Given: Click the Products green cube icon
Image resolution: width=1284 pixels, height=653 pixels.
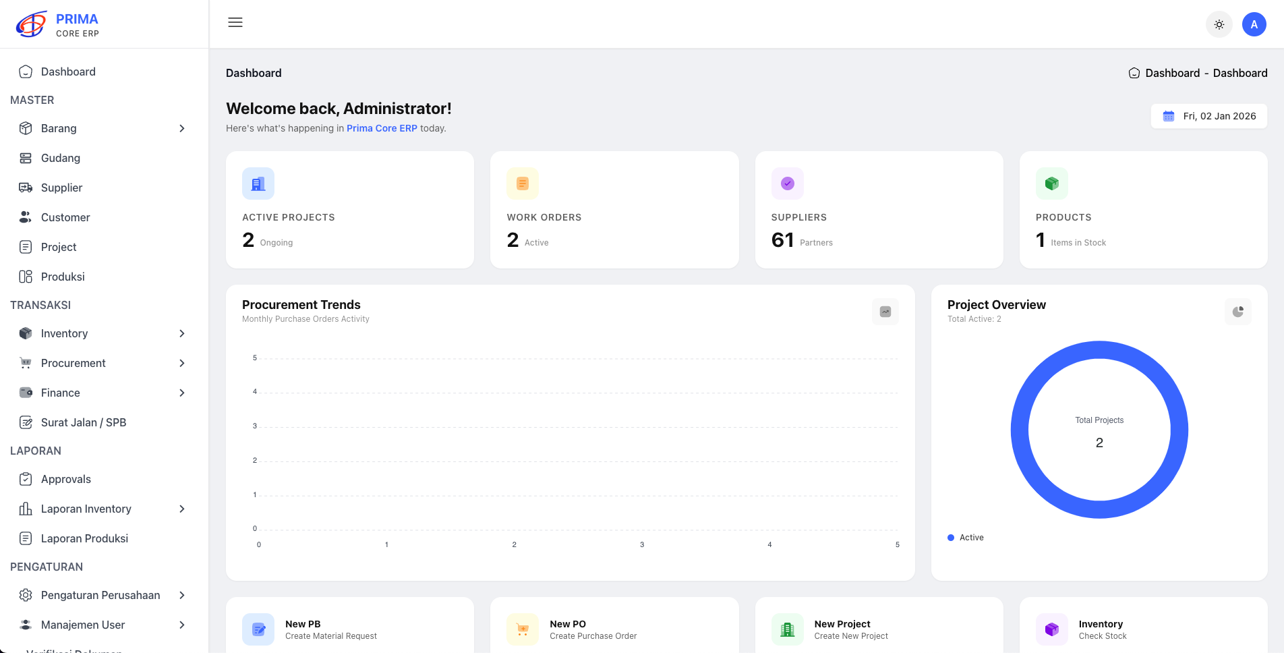Looking at the screenshot, I should pyautogui.click(x=1052, y=183).
